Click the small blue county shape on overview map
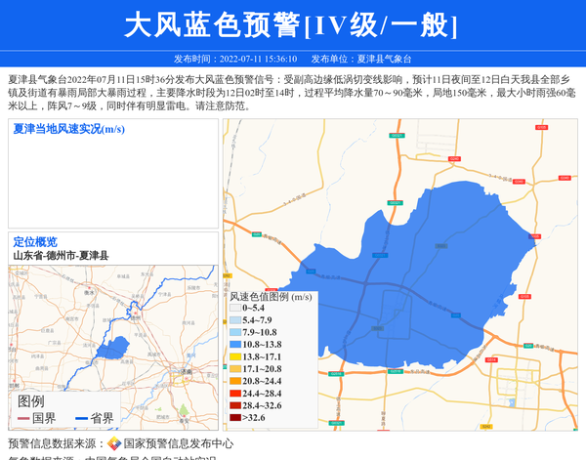Viewport: 586px width, 460px height. [x=115, y=347]
